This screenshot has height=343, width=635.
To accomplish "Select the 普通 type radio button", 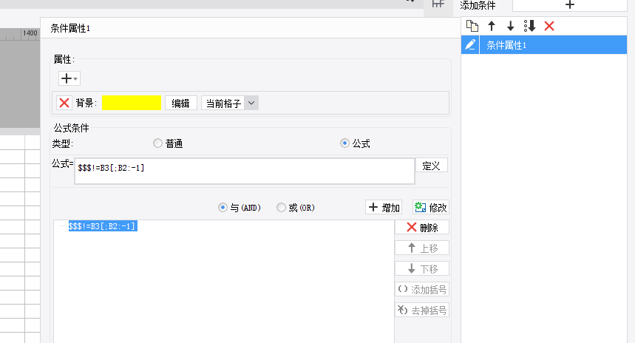I will tap(157, 143).
